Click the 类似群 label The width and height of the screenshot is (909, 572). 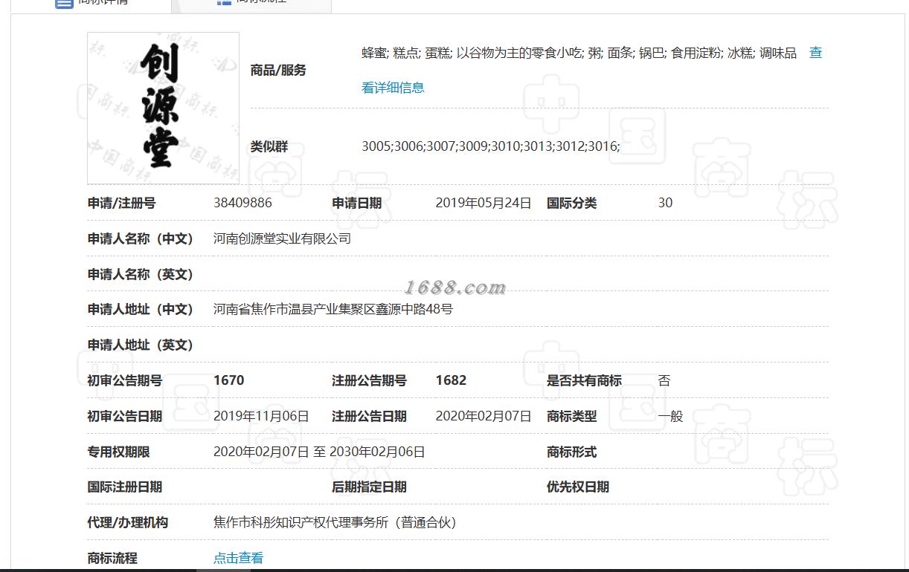[269, 147]
